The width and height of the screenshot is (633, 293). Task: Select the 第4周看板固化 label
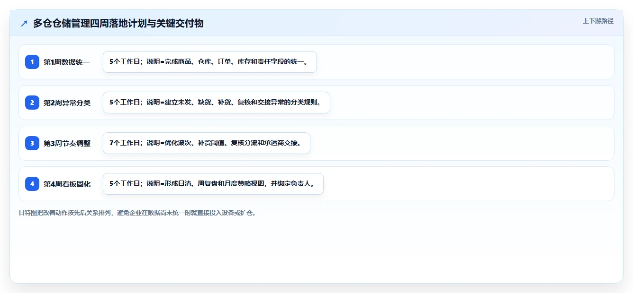click(67, 184)
